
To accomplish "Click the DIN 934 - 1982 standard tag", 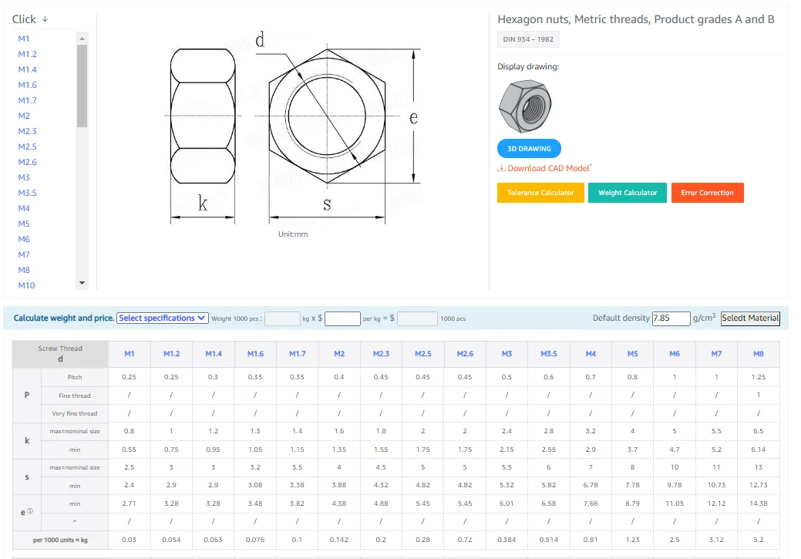I will click(528, 39).
